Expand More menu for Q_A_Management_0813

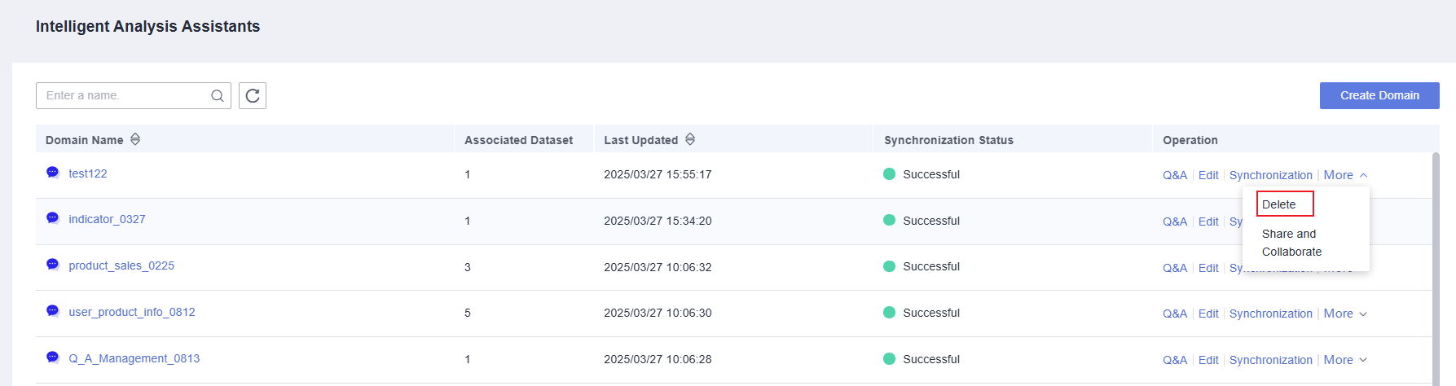coord(1345,360)
